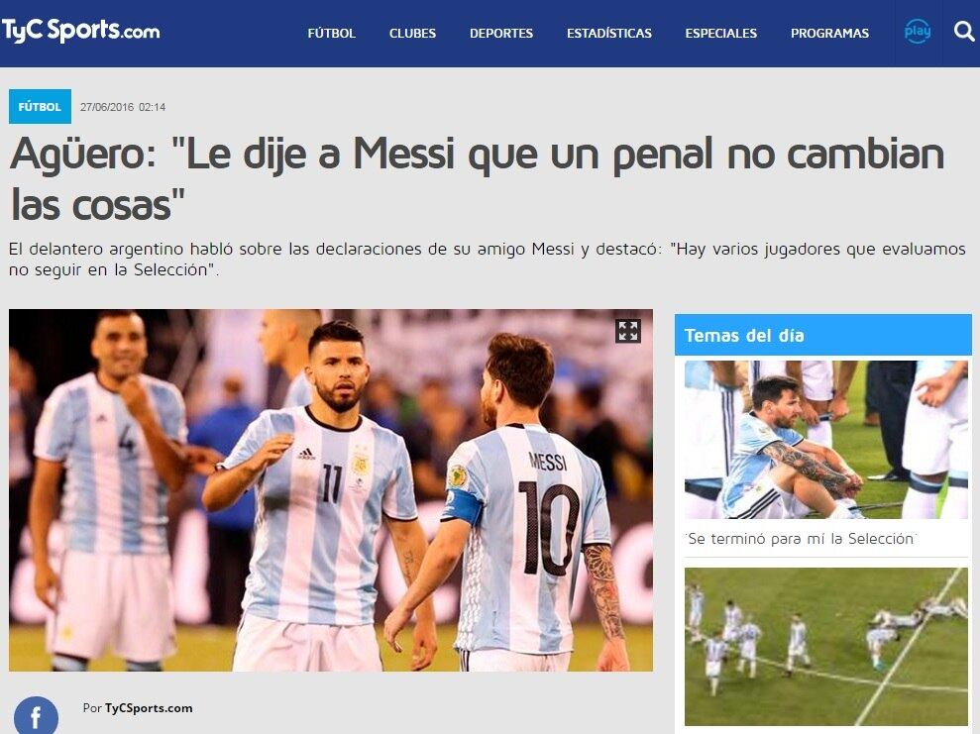Open the TyCSports.com author link
980x734 pixels.
(149, 708)
